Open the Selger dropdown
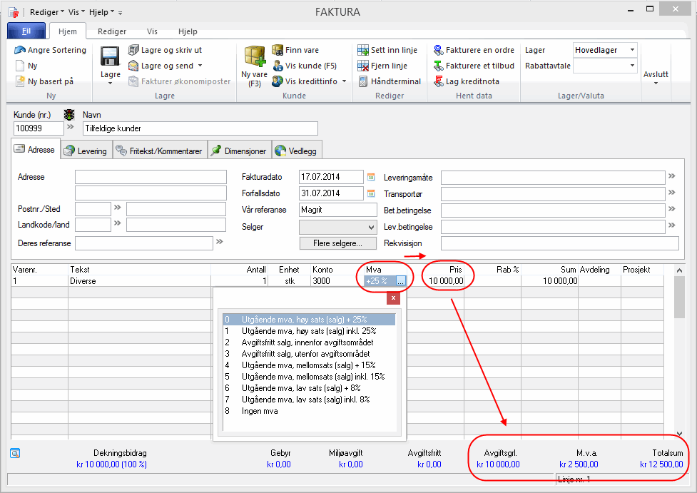The width and height of the screenshot is (697, 493). 370,227
